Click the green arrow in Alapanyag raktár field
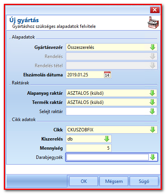 click(152, 93)
